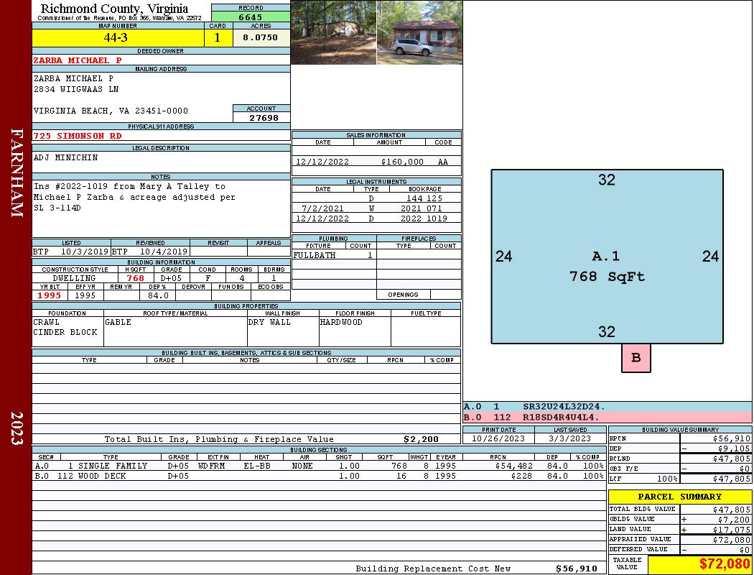Image resolution: width=754 pixels, height=575 pixels.
Task: Click sale amount $160,000
Action: coord(402,162)
